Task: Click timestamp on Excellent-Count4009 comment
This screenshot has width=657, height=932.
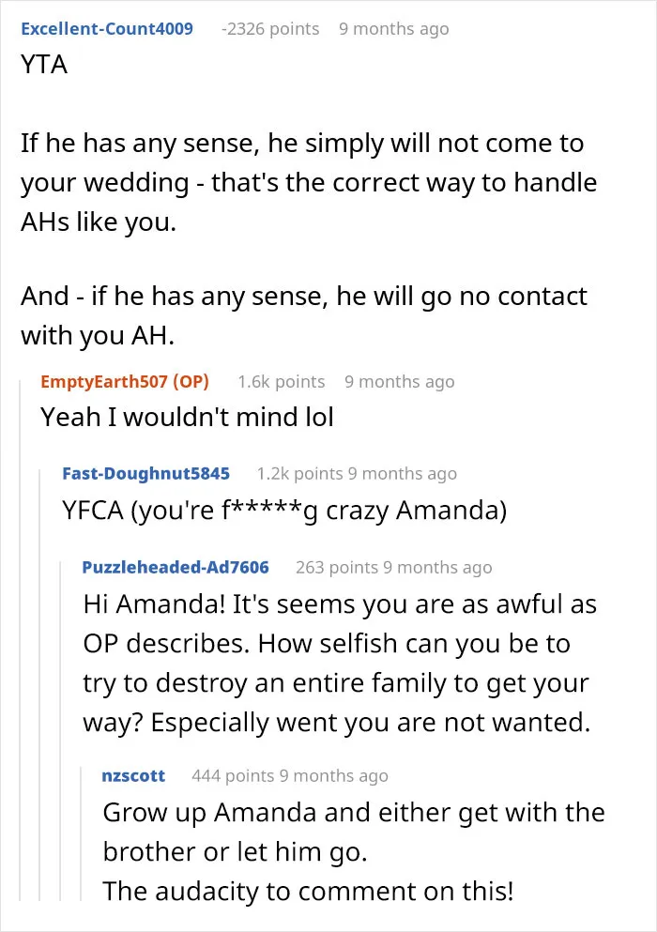Action: click(x=394, y=28)
